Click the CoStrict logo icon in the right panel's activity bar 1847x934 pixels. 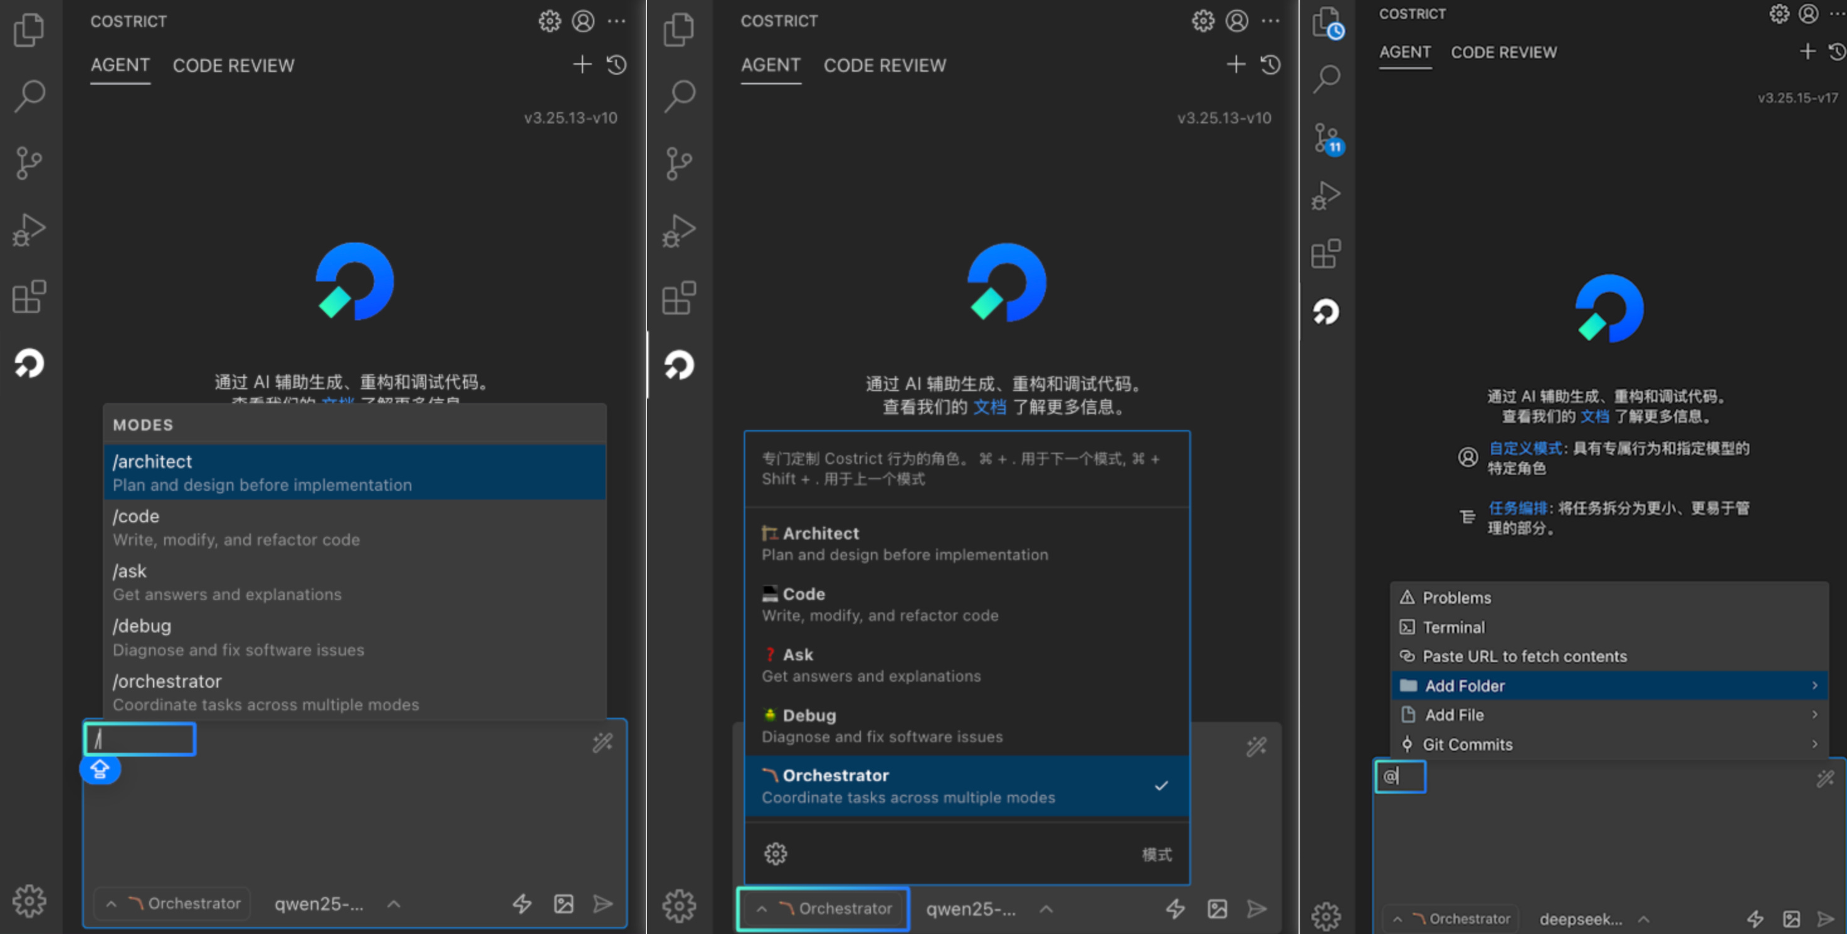pos(1326,313)
